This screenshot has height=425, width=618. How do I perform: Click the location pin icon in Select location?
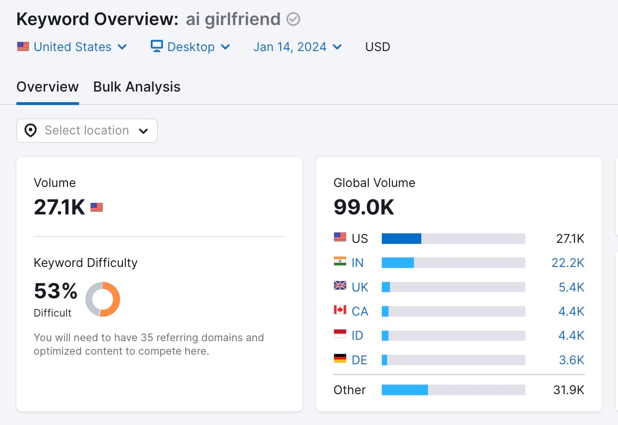coord(30,130)
